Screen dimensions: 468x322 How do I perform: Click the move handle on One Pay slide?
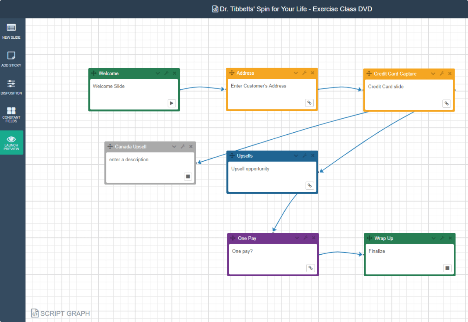(x=233, y=238)
